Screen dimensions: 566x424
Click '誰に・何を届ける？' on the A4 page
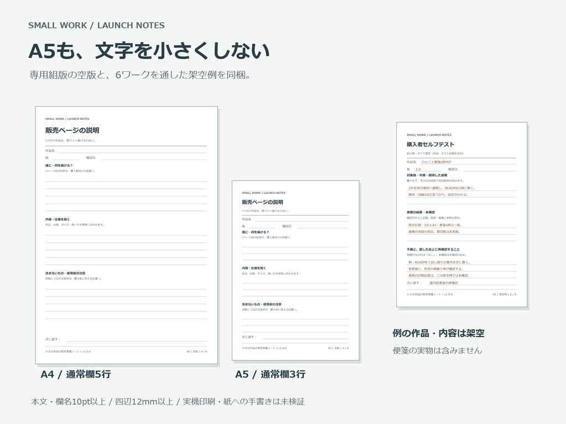59,166
